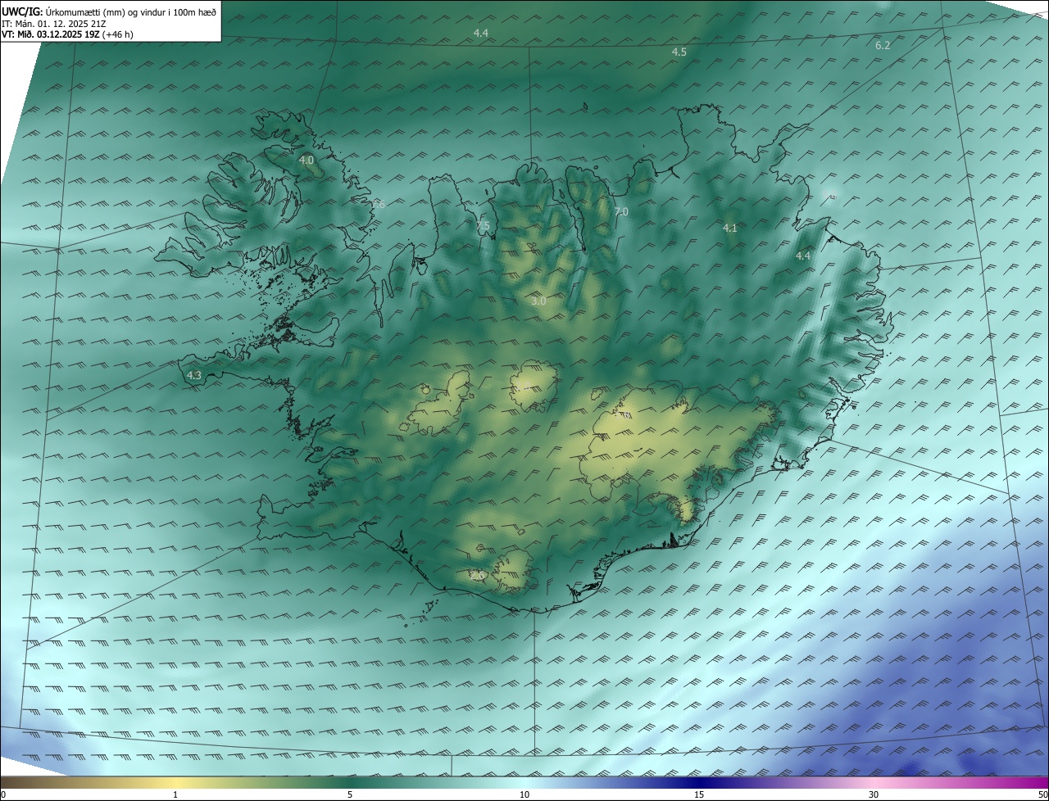Click the colour scale tick label 15
1049x801 pixels.
(699, 794)
